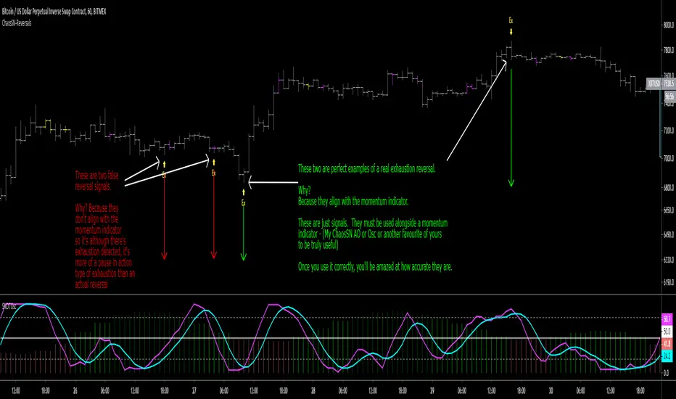Click the white 50.0 oscillator value label
676x399 pixels.
[667, 332]
